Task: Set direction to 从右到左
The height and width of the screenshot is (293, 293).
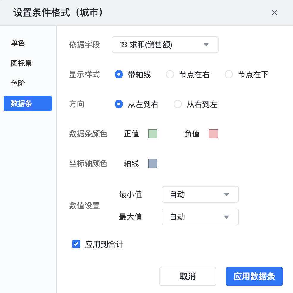Action: coord(178,104)
